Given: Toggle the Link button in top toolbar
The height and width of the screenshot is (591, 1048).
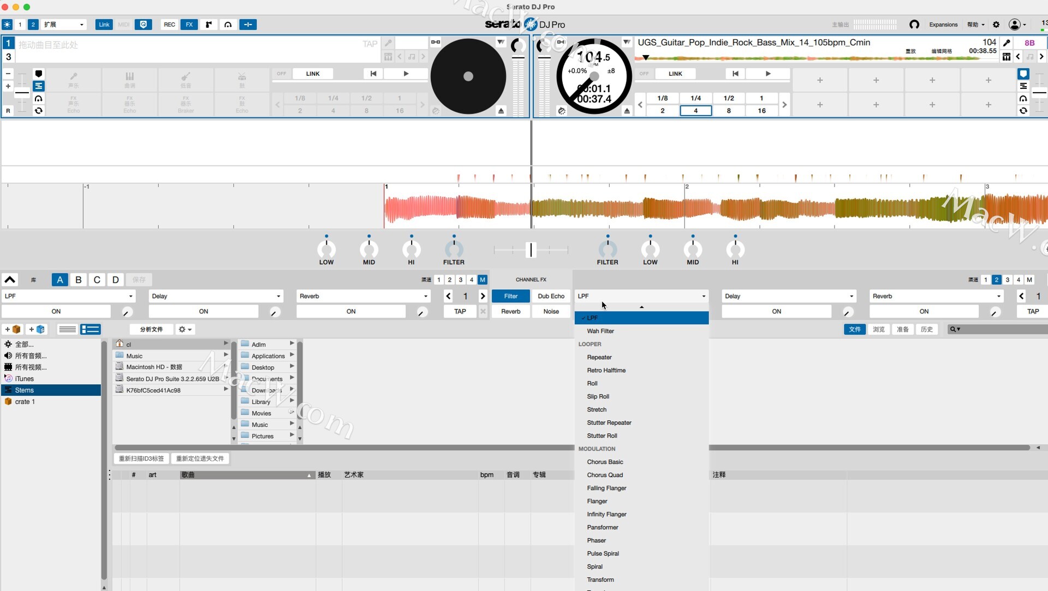Looking at the screenshot, I should (104, 25).
